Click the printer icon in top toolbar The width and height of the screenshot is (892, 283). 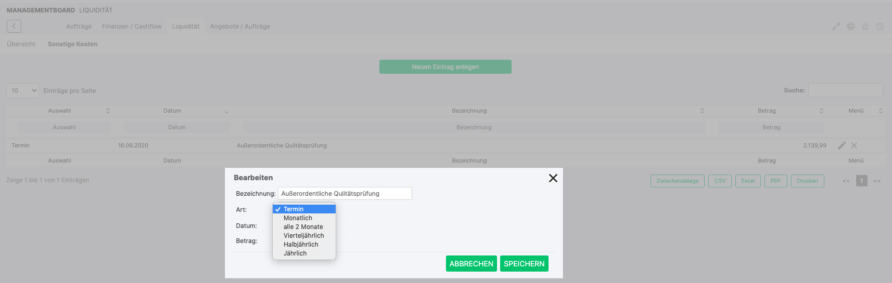pos(850,26)
